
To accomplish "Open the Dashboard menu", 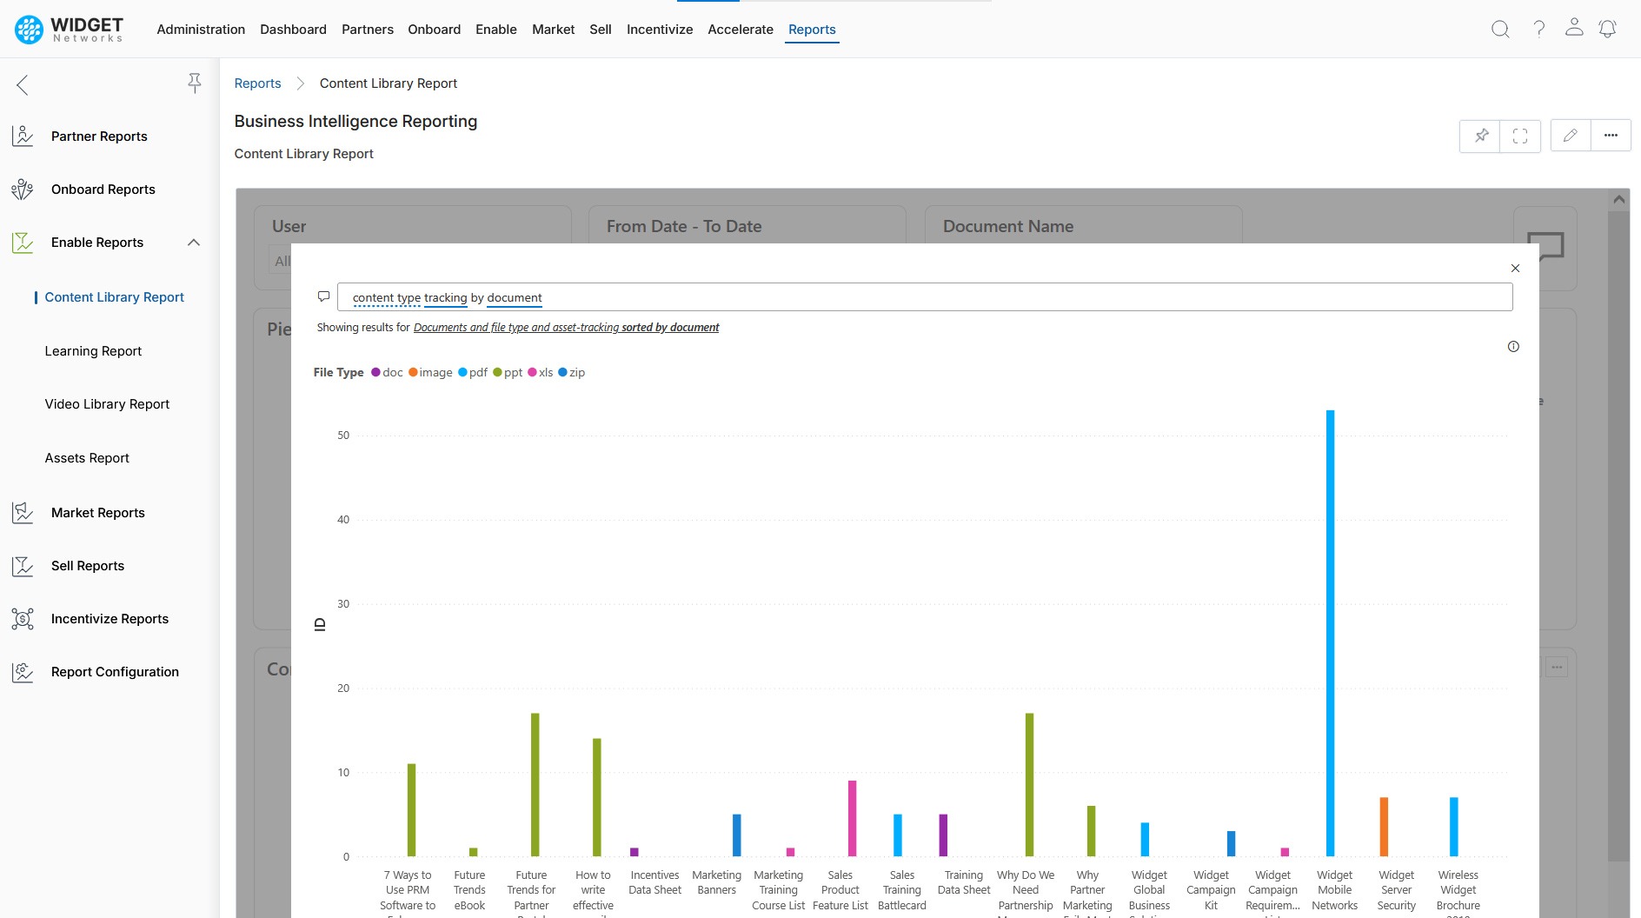I will (x=293, y=30).
